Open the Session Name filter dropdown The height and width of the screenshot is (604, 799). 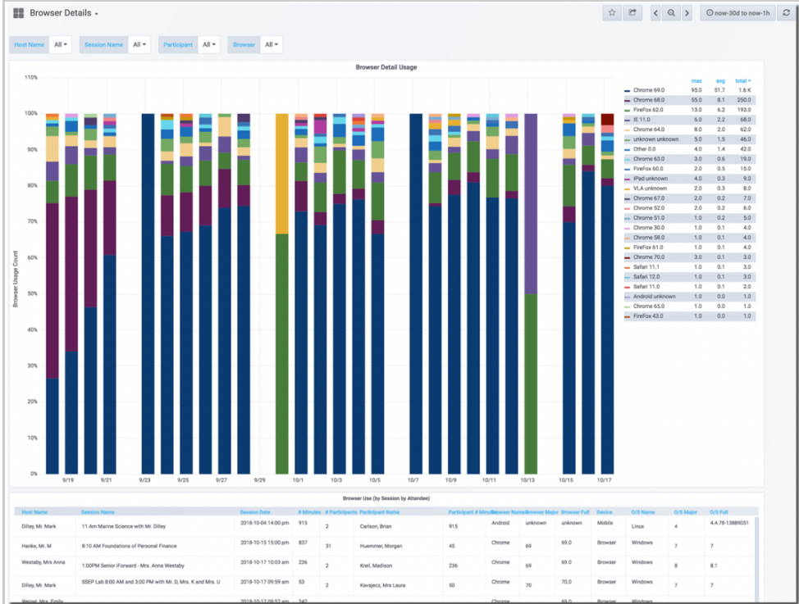click(139, 44)
